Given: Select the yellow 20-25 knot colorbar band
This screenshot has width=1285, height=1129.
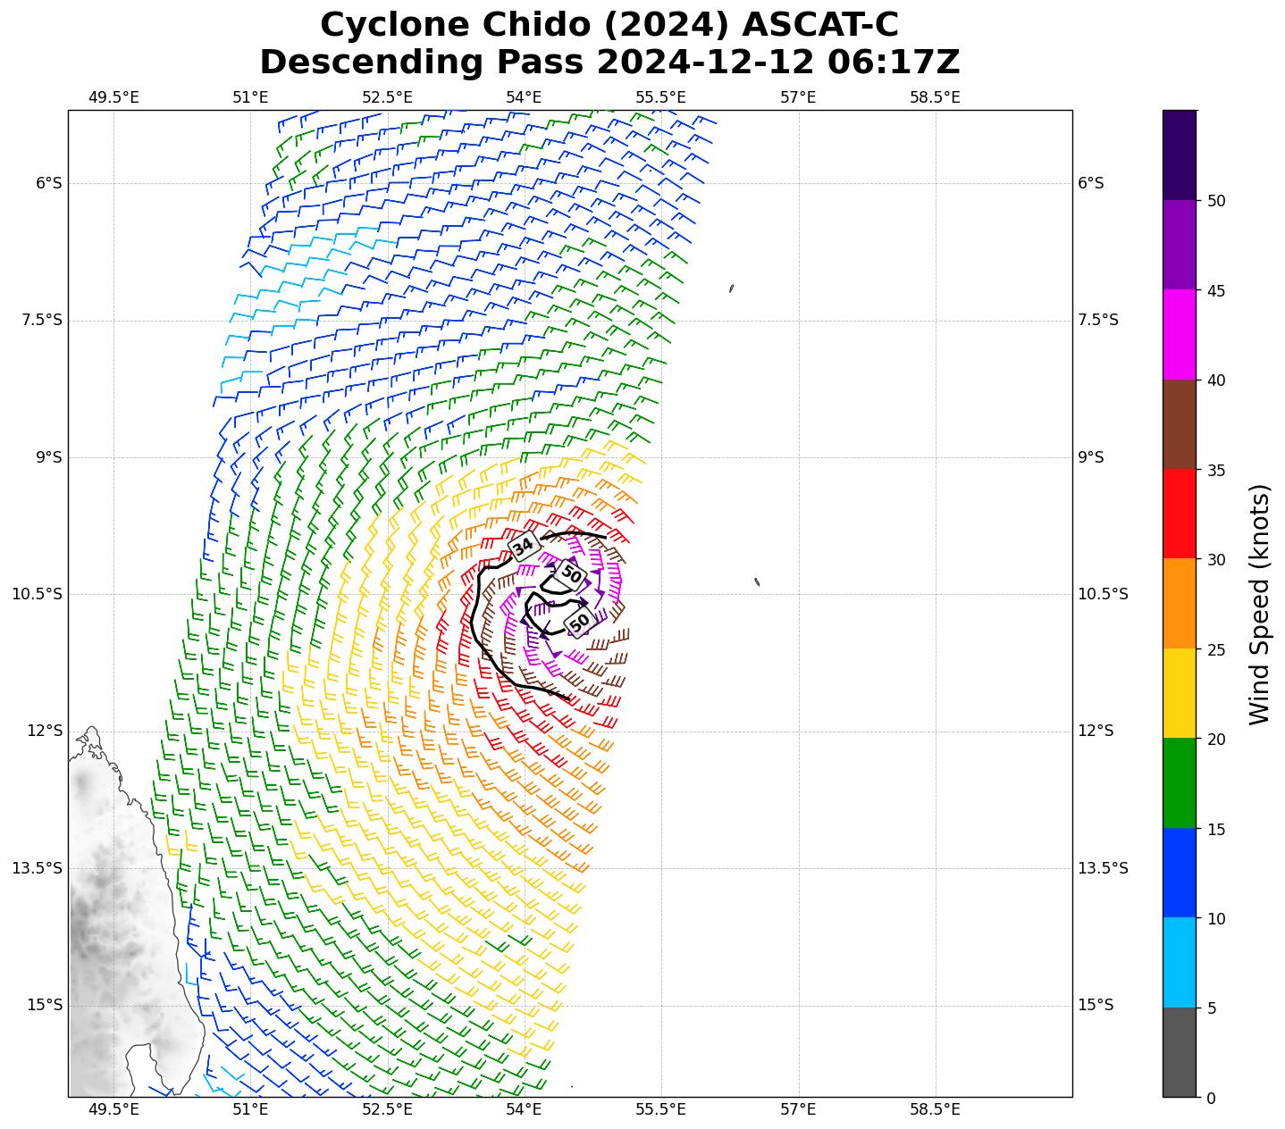Looking at the screenshot, I should click(1179, 693).
